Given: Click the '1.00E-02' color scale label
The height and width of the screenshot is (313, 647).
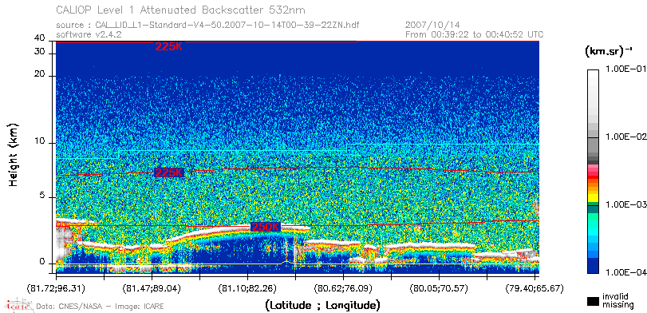Looking at the screenshot, I should tap(625, 137).
